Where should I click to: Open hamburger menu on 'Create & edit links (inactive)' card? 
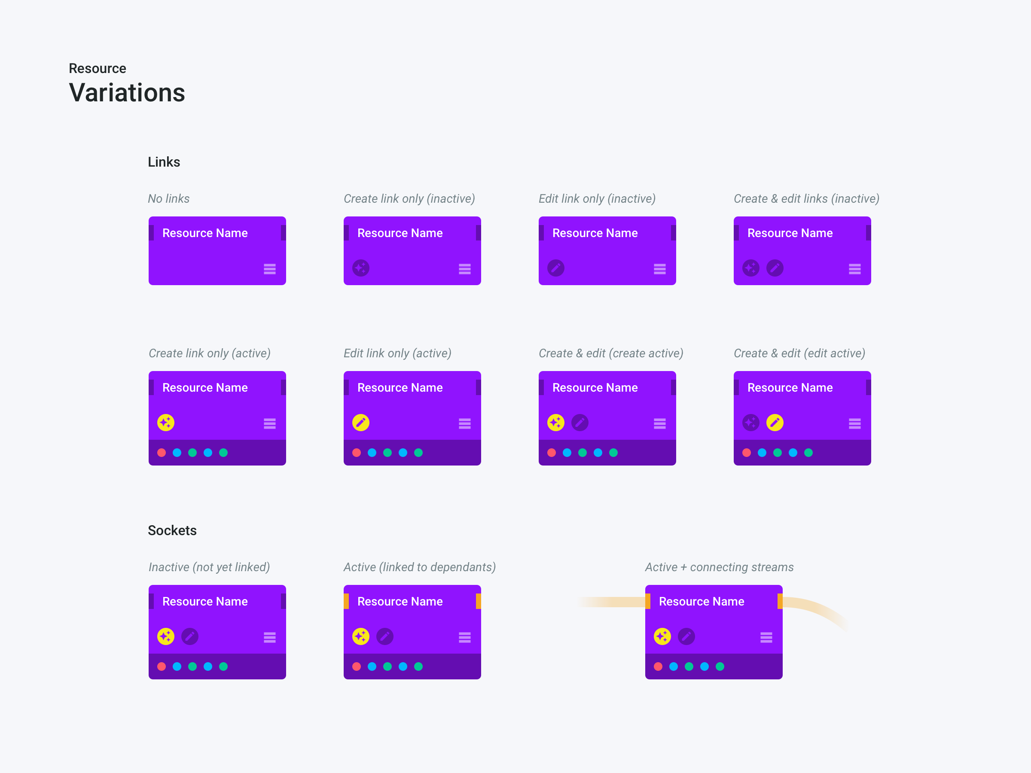tap(854, 269)
